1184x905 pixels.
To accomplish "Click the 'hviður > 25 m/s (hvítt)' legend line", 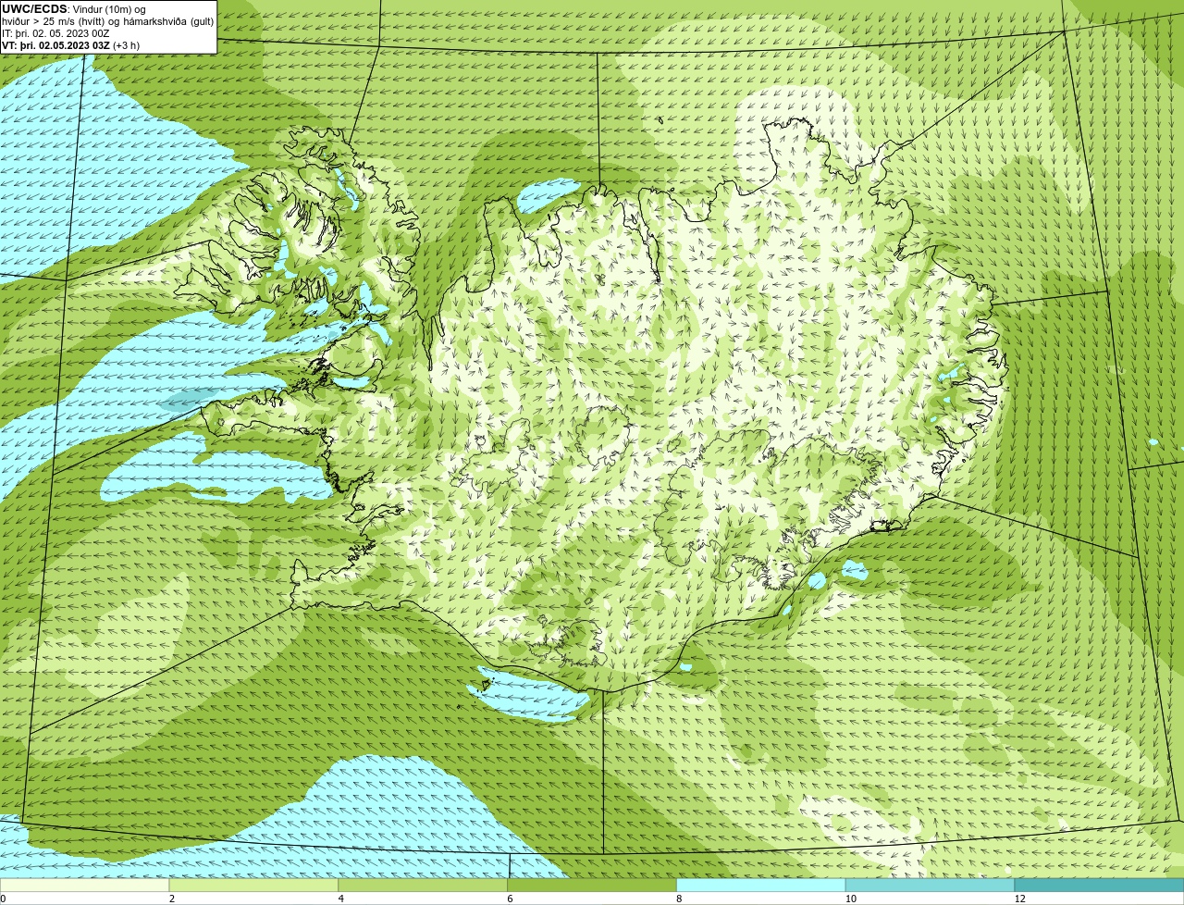I will 108,21.
